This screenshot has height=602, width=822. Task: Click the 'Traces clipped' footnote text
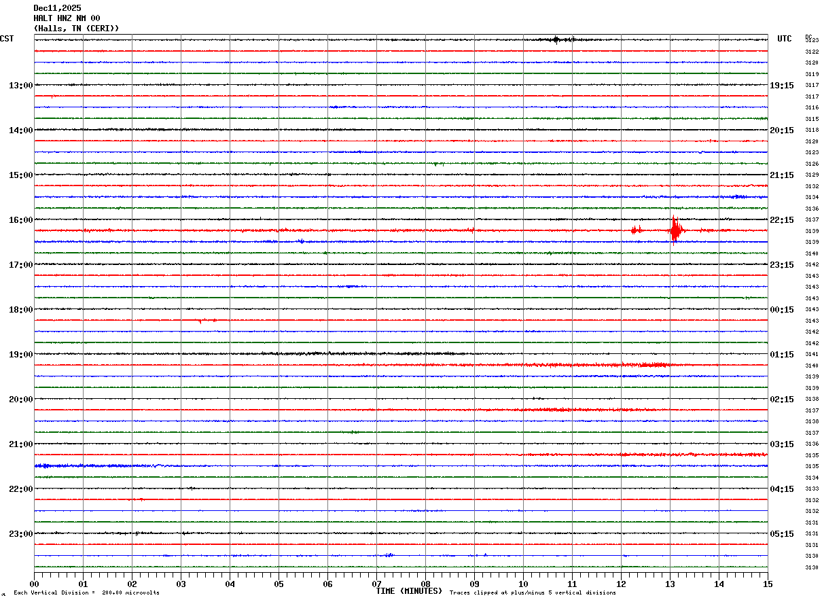(x=533, y=593)
